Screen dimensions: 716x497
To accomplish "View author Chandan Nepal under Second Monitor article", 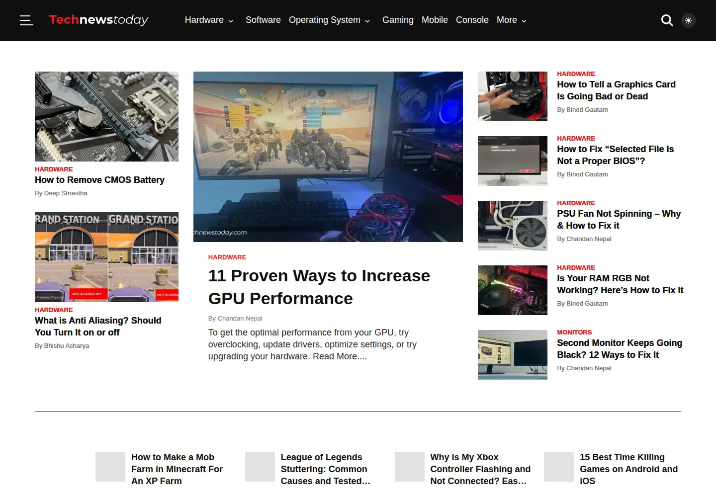I will click(589, 368).
